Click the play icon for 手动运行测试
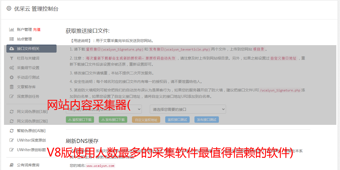340x170 pixels. point(12,77)
